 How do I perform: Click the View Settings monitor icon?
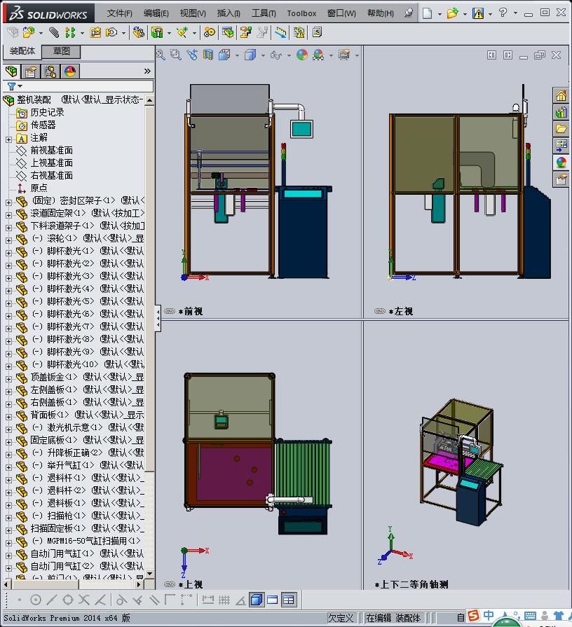(x=344, y=55)
